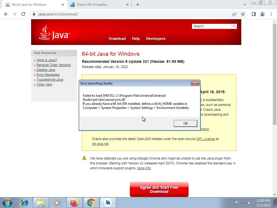Open the Remove Older Versions link
This screenshot has height=208, width=277.
point(54,65)
